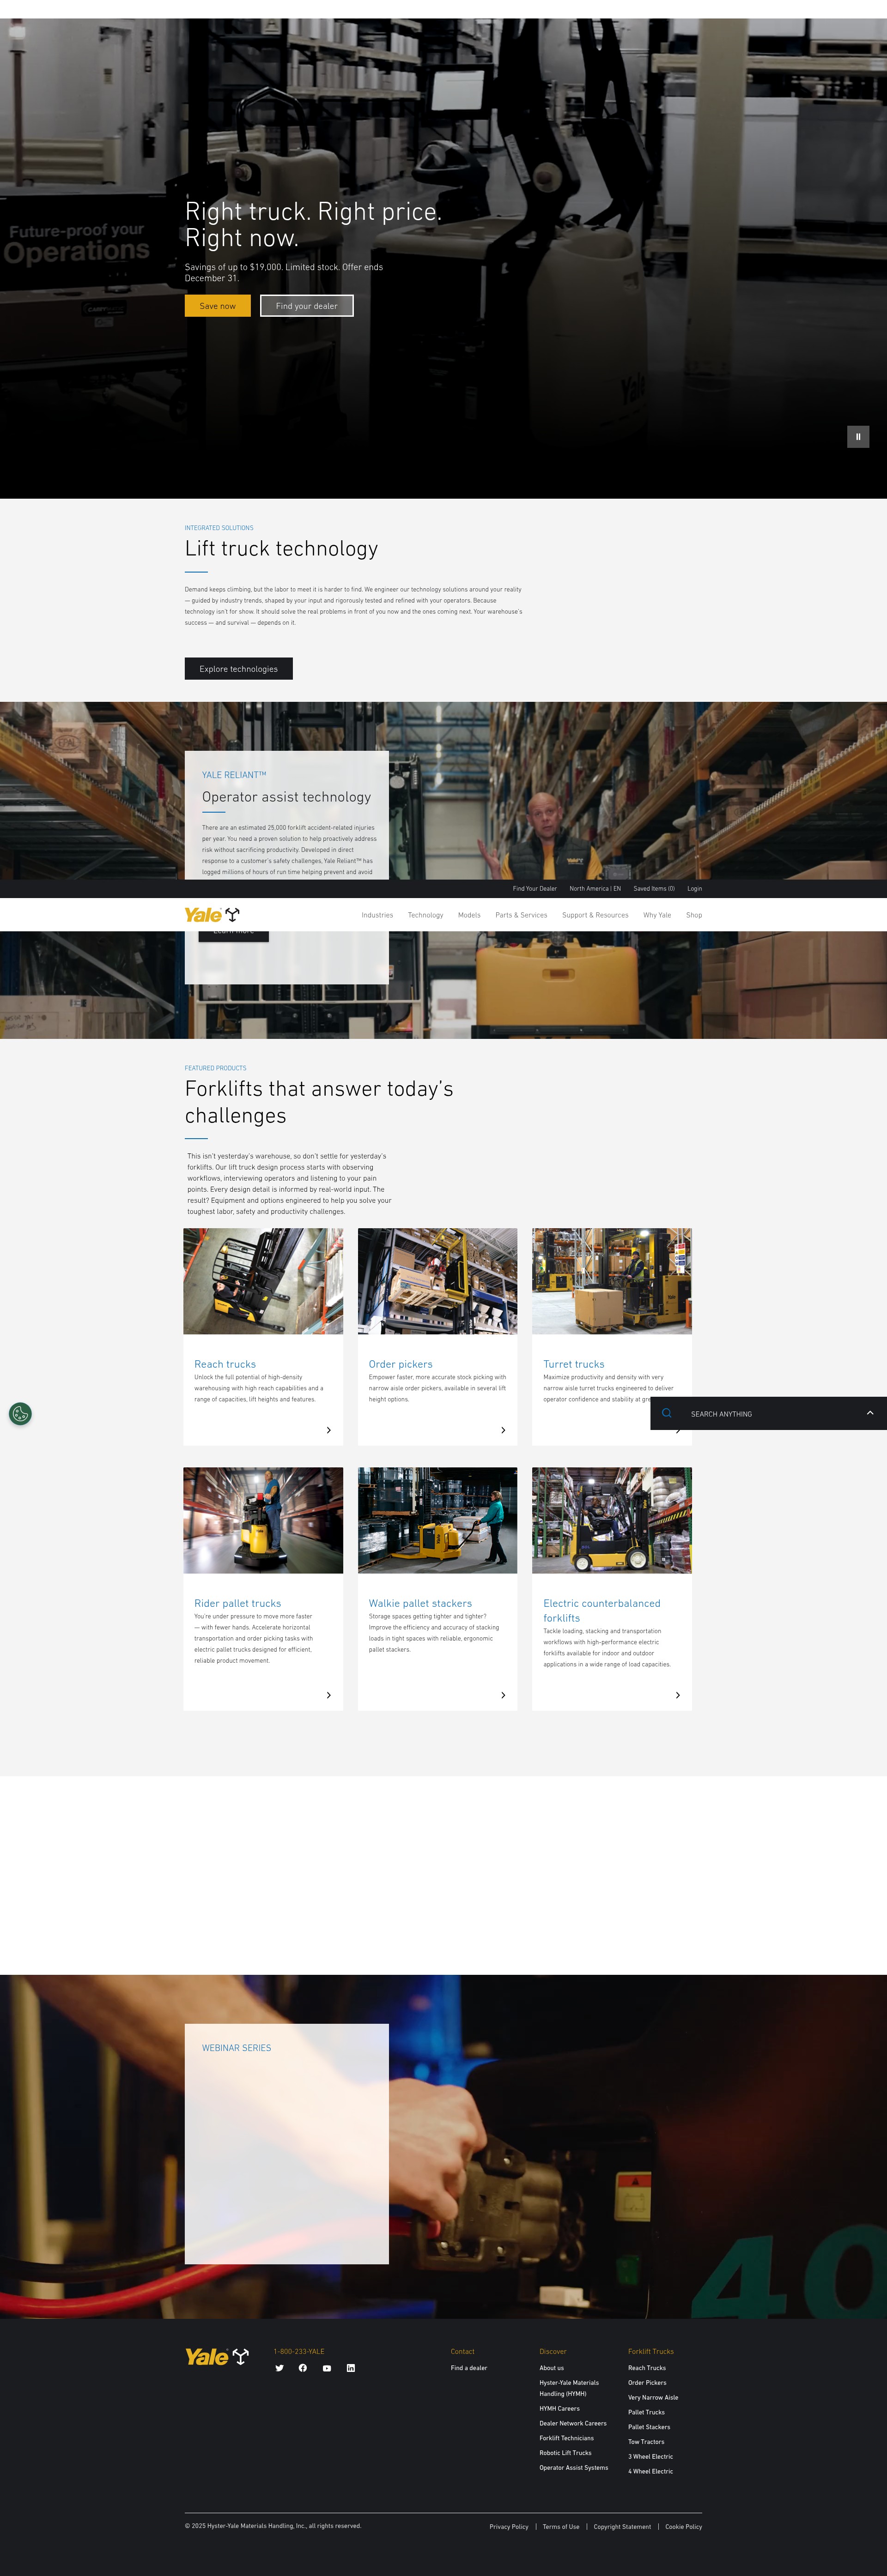887x2576 pixels.
Task: Open Walkie pallet stackers card image
Action: click(437, 1520)
